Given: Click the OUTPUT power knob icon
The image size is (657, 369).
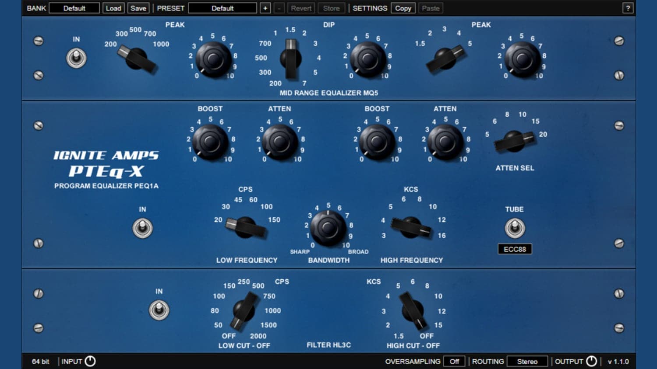Looking at the screenshot, I should point(591,361).
